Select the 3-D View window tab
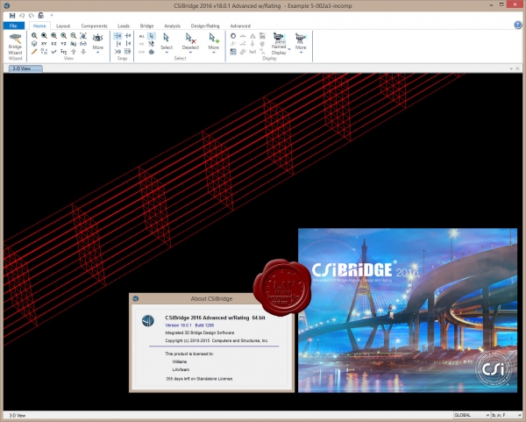The image size is (526, 422). click(x=25, y=68)
